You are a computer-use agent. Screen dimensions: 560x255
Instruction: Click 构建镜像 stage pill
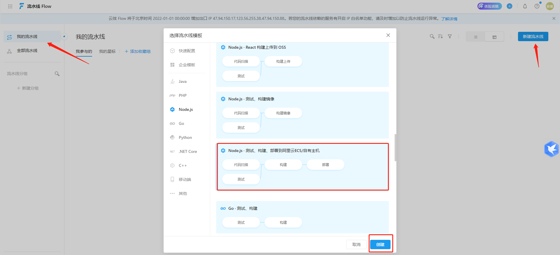tap(283, 113)
